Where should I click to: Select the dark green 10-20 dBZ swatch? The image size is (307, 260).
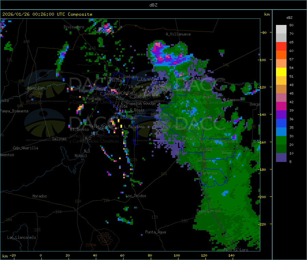(x=281, y=149)
